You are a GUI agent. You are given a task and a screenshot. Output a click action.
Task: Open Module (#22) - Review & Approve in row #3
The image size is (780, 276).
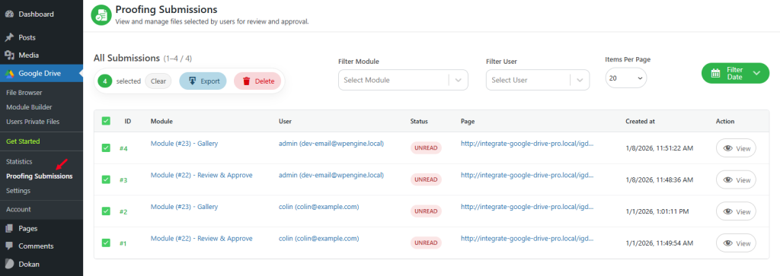coord(201,175)
